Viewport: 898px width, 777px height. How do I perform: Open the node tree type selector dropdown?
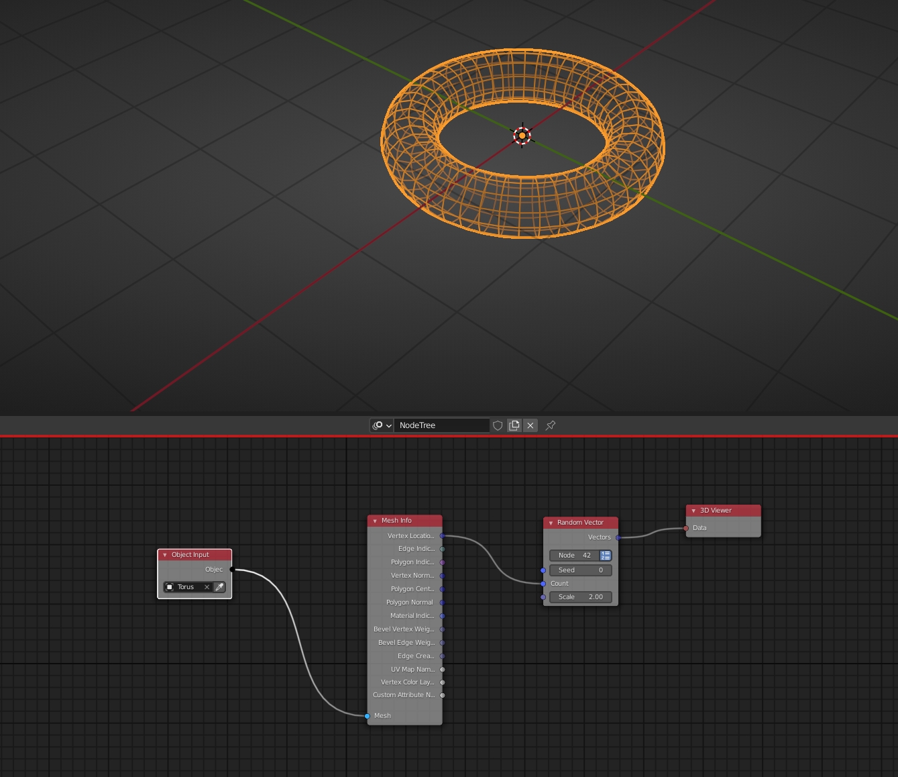click(381, 425)
